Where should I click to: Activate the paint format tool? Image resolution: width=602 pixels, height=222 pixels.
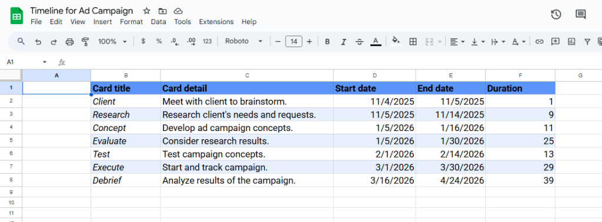point(85,42)
